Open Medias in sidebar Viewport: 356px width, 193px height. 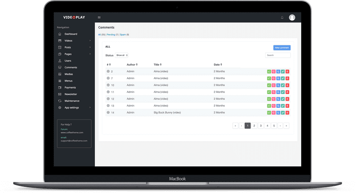pos(69,74)
